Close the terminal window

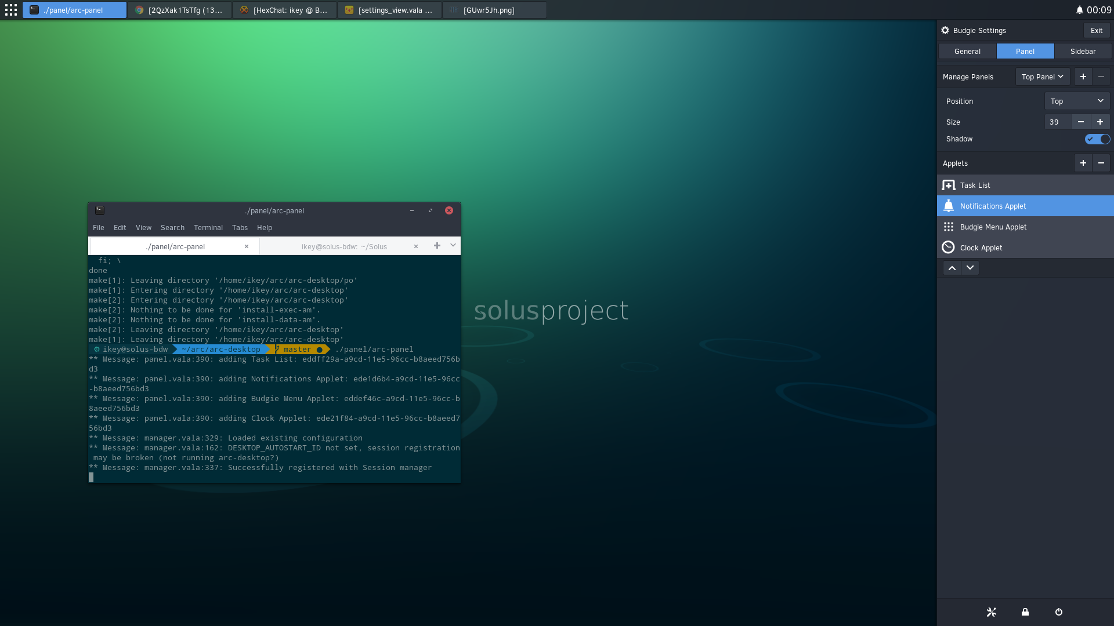449,210
